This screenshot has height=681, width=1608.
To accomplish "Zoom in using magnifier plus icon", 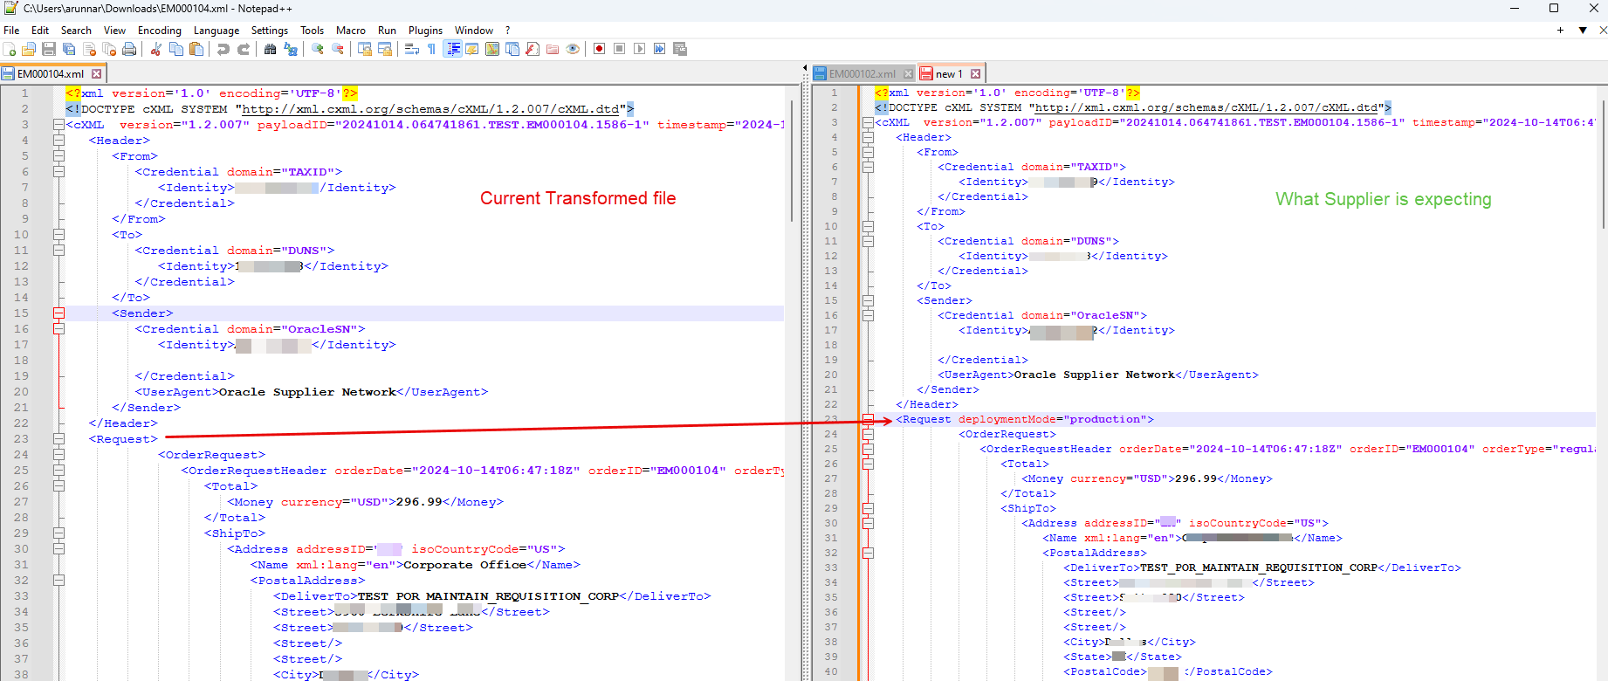I will coord(318,49).
